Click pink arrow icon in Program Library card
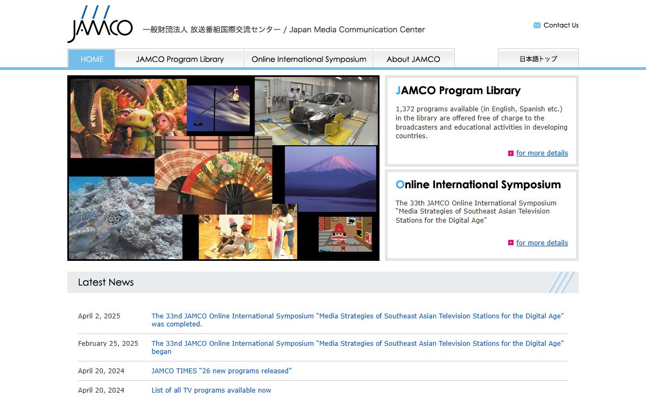 point(511,153)
